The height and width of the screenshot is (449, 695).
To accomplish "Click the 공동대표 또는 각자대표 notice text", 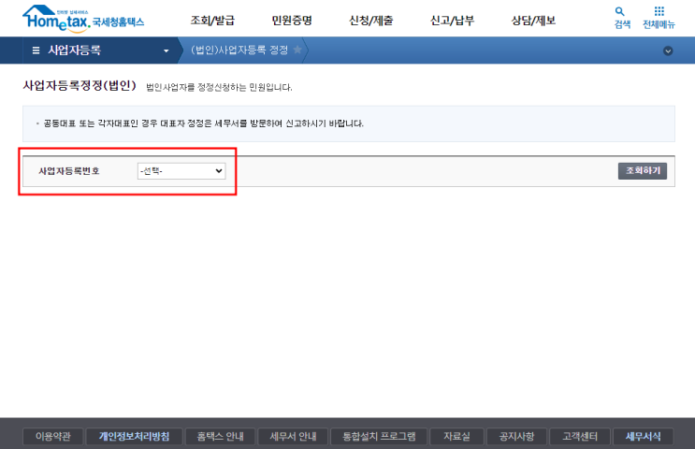I will click(x=203, y=123).
